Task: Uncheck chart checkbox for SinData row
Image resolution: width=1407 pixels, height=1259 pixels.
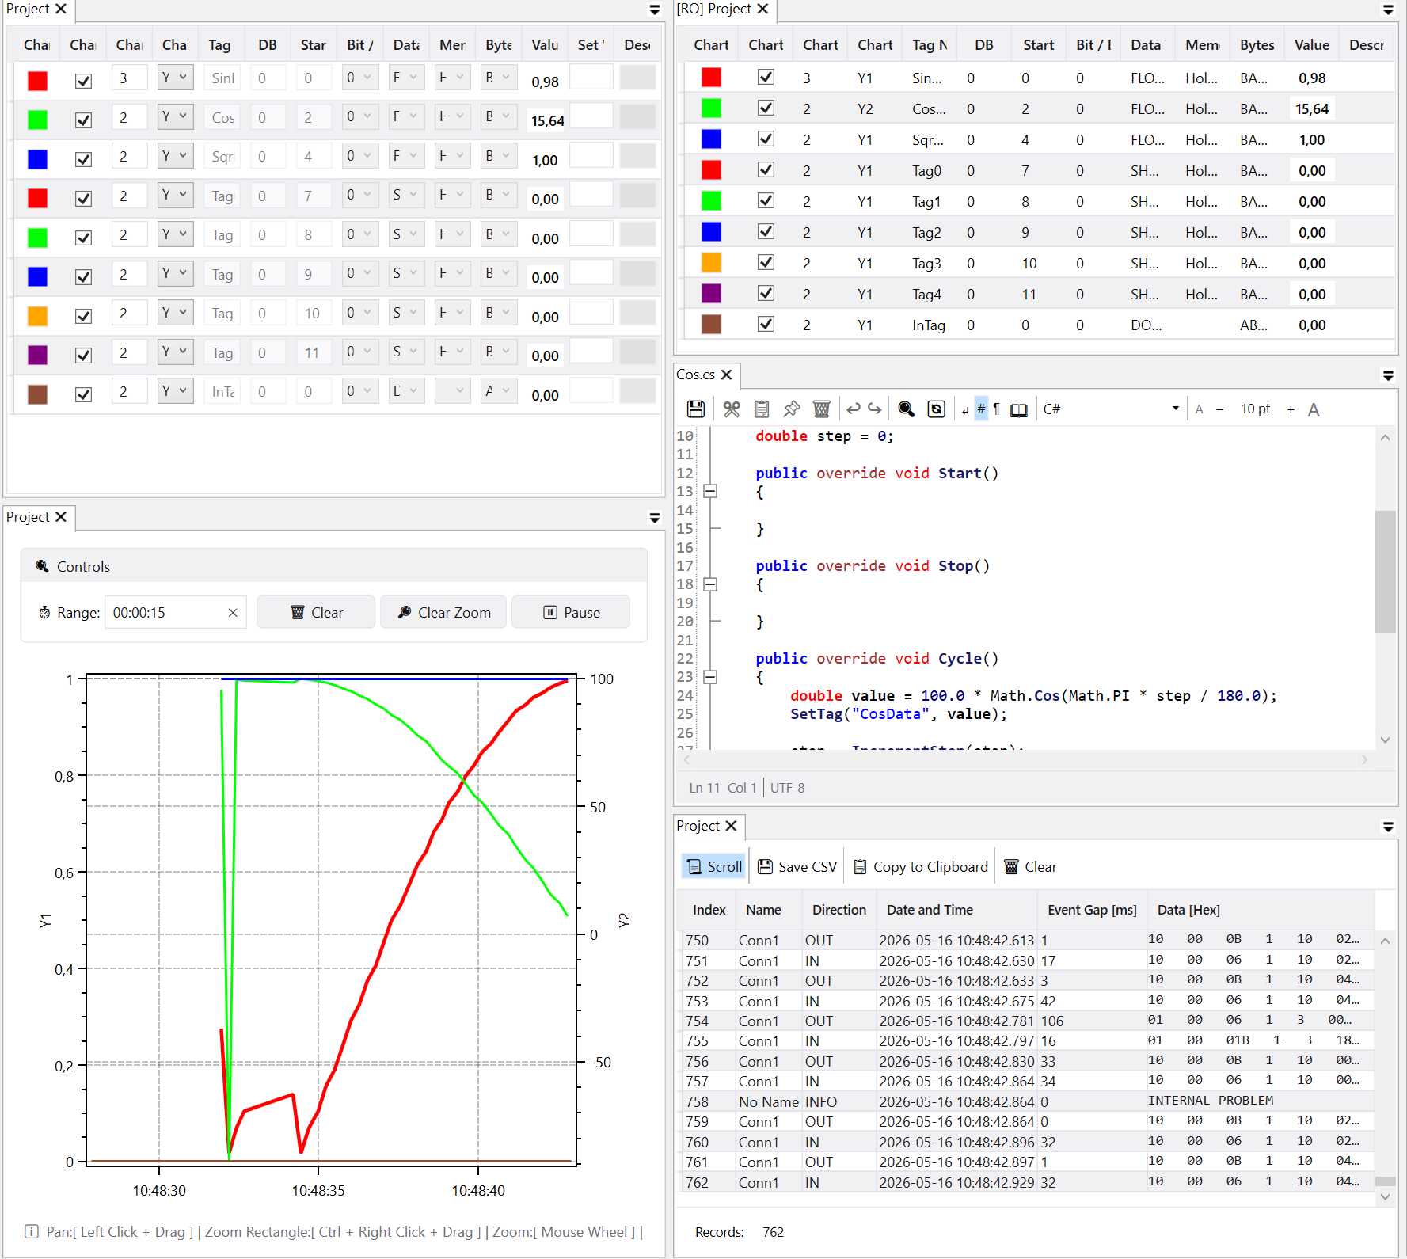Action: click(83, 81)
